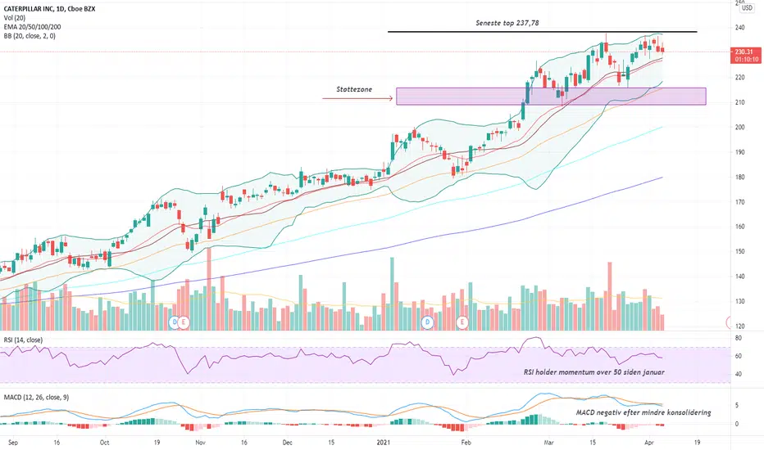Click the current price label 230.31
The width and height of the screenshot is (764, 450).
(x=745, y=52)
